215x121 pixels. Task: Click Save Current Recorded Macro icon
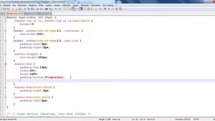pos(120,9)
